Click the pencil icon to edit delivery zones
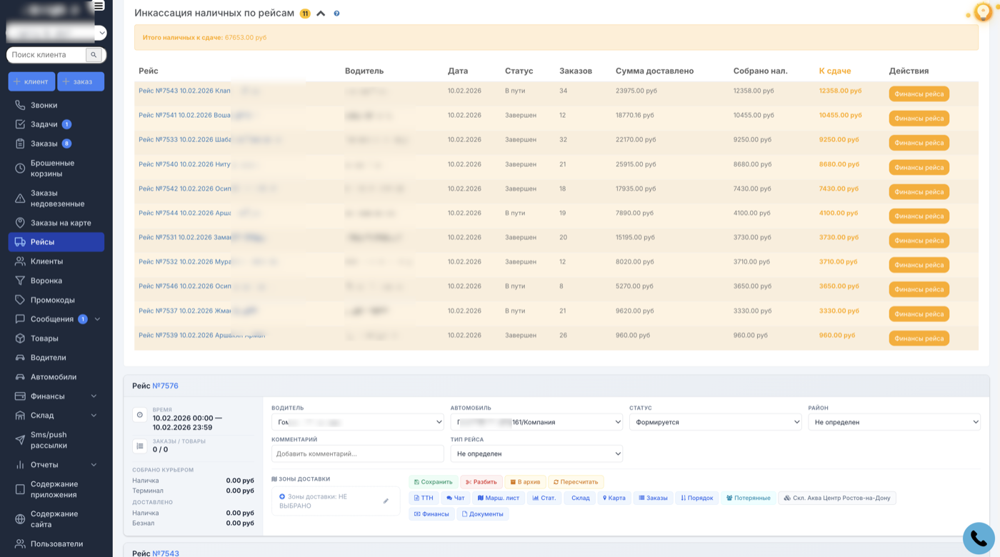 [x=386, y=501]
